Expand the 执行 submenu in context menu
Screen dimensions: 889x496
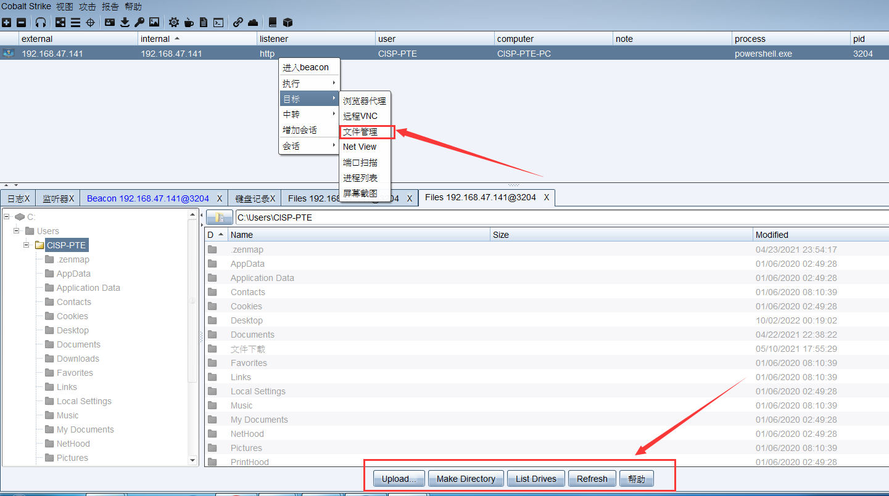pos(310,83)
